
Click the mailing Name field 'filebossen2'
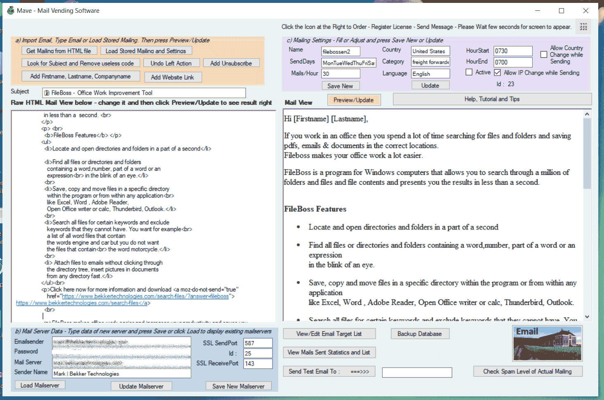click(x=341, y=51)
